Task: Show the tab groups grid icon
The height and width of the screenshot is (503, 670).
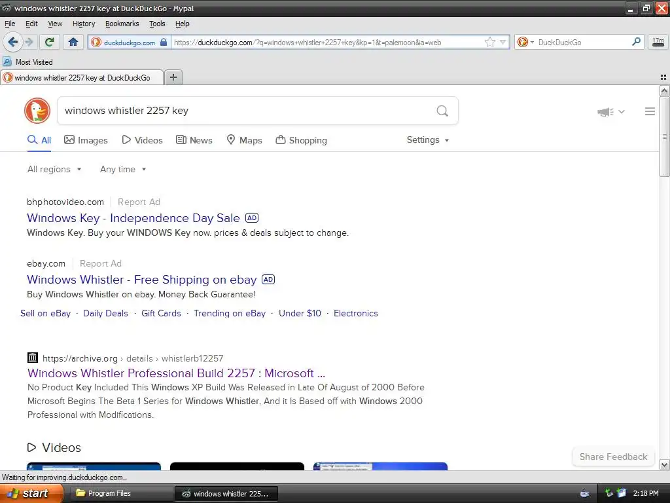Action: pos(663,77)
